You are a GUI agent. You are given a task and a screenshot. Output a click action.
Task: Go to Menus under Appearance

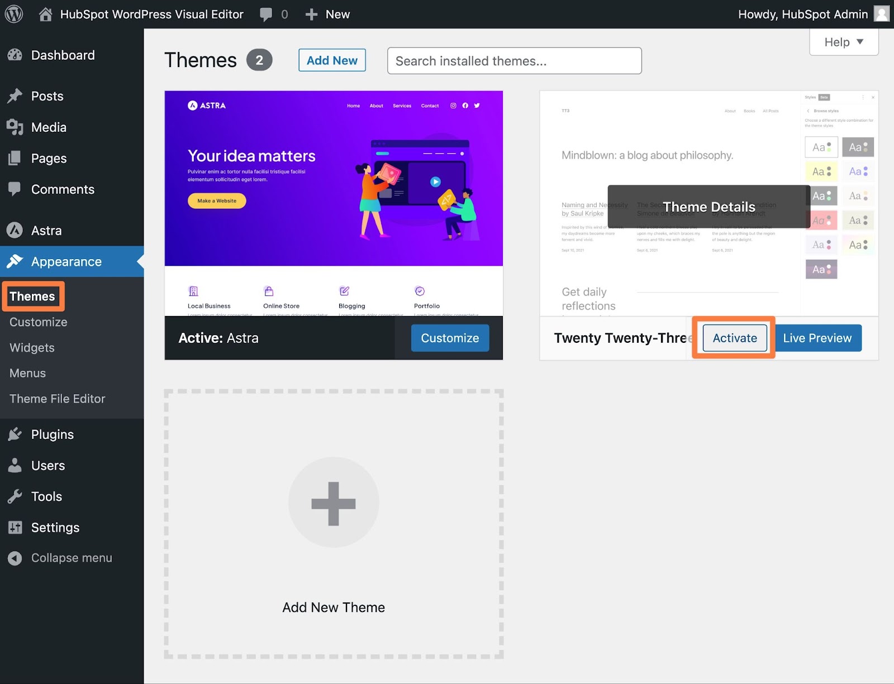coord(27,373)
